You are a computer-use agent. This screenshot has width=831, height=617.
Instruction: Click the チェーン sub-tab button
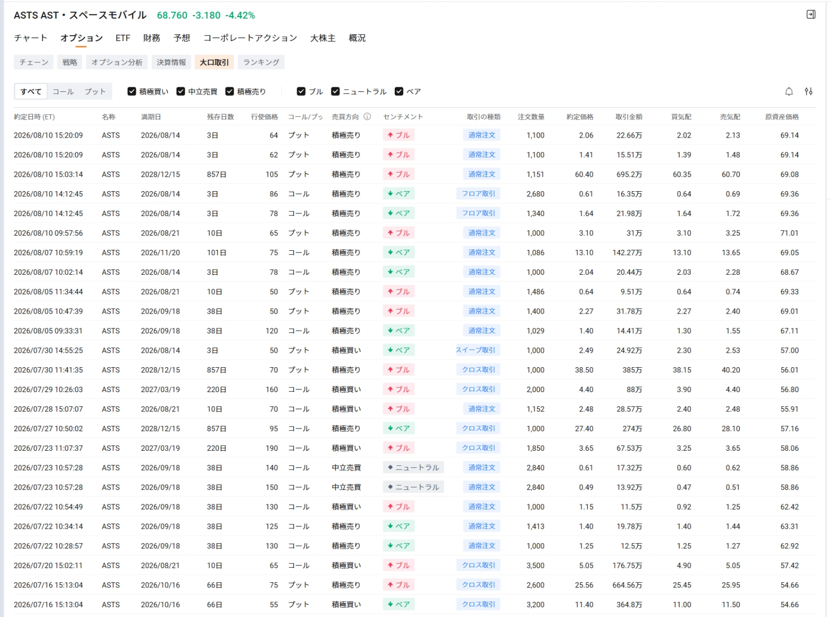pos(34,62)
